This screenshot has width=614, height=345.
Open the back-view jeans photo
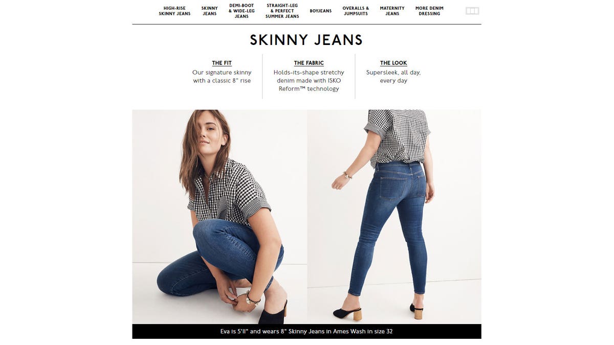pyautogui.click(x=394, y=217)
